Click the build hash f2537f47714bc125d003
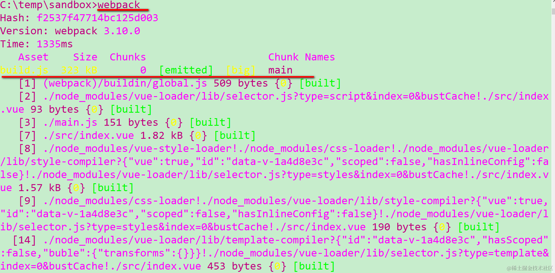555x273 pixels. (x=97, y=18)
